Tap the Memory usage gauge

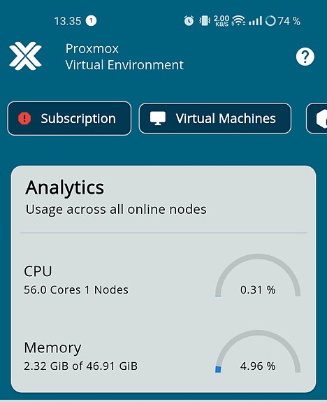click(x=258, y=352)
